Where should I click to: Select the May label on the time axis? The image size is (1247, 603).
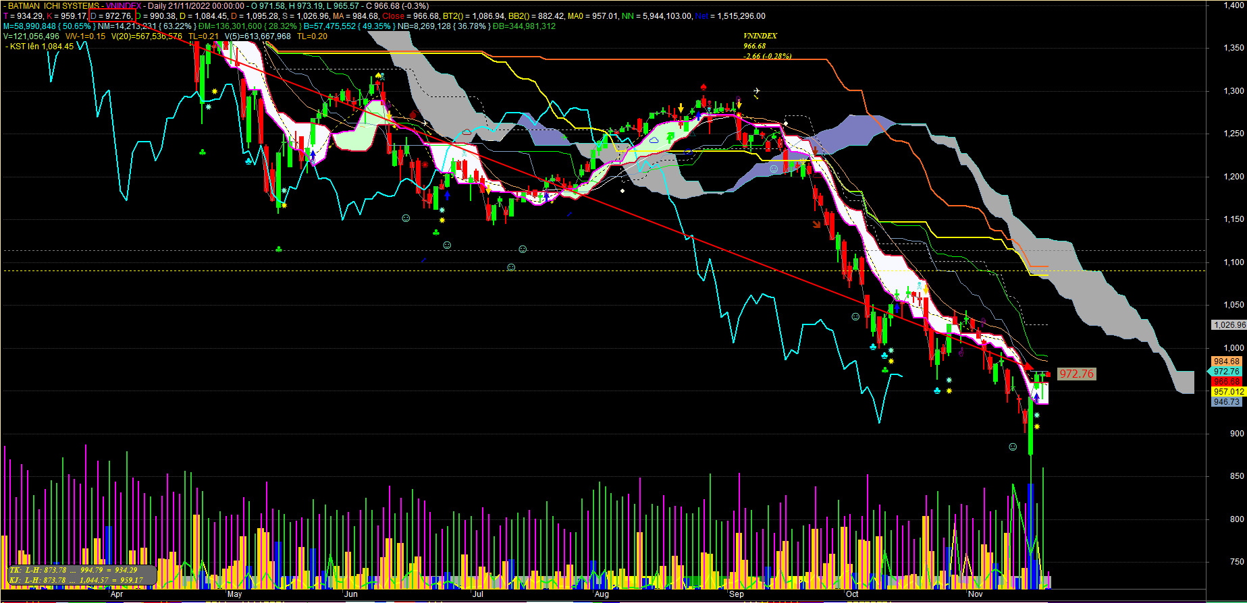click(235, 594)
